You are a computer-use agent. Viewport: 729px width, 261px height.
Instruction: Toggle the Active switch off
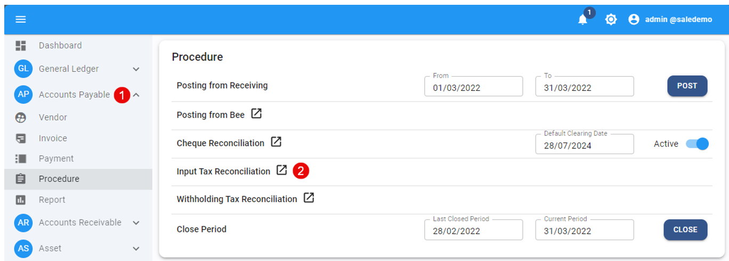(697, 144)
